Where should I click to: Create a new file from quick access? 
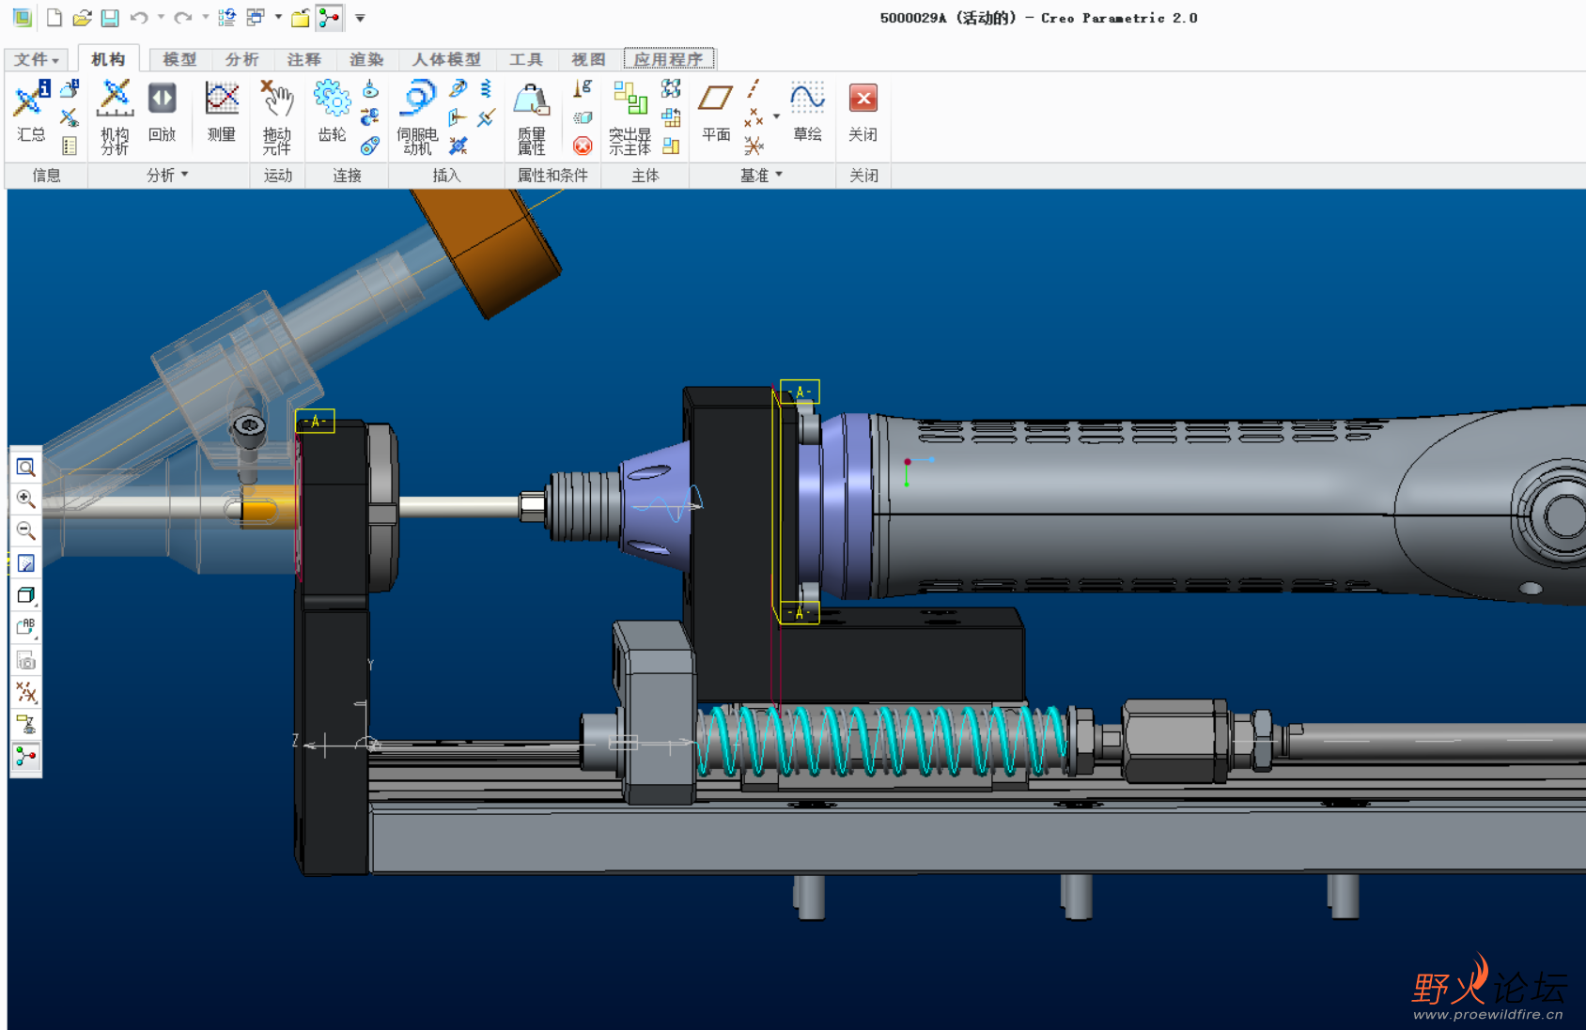point(54,18)
